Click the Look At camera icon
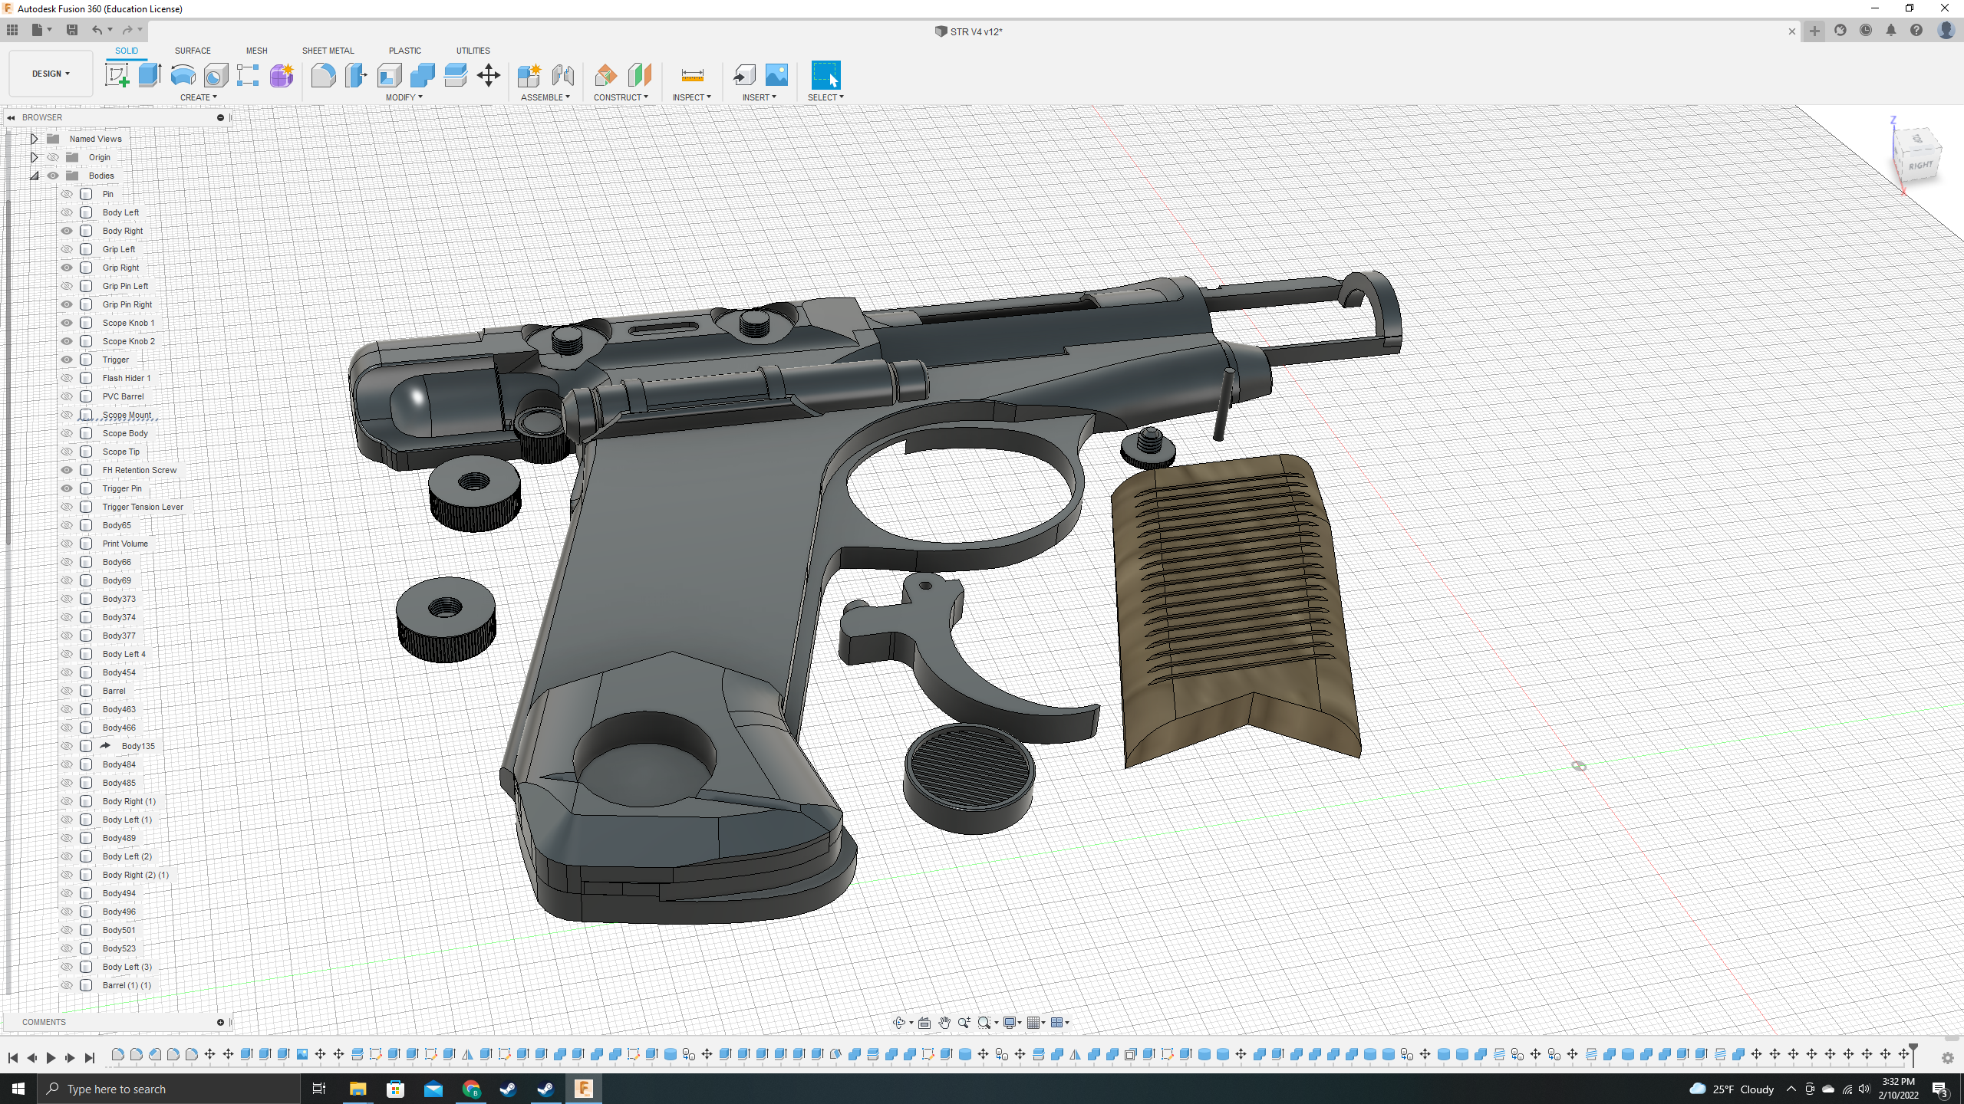This screenshot has height=1104, width=1964. (x=924, y=1023)
